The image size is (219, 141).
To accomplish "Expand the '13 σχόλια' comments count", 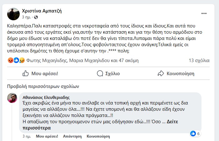I will 199,60.
